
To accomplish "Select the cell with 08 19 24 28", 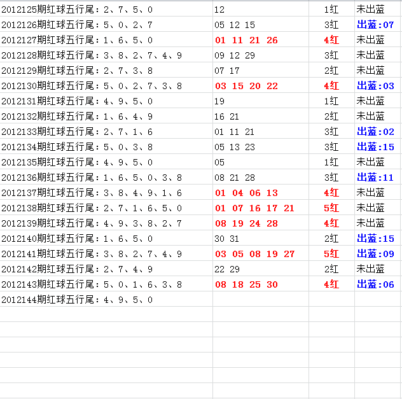I will [246, 223].
